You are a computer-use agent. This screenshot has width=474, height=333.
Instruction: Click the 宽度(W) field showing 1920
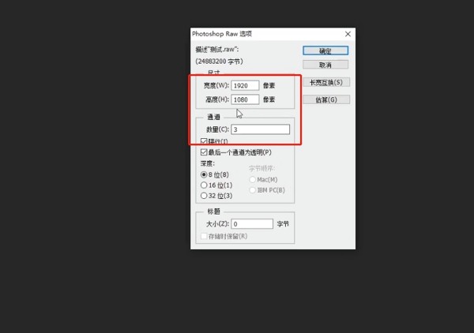pos(245,85)
